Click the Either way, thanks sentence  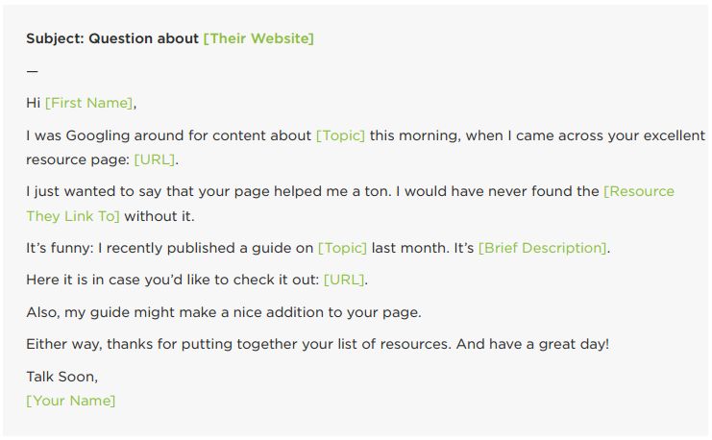pyautogui.click(x=317, y=344)
